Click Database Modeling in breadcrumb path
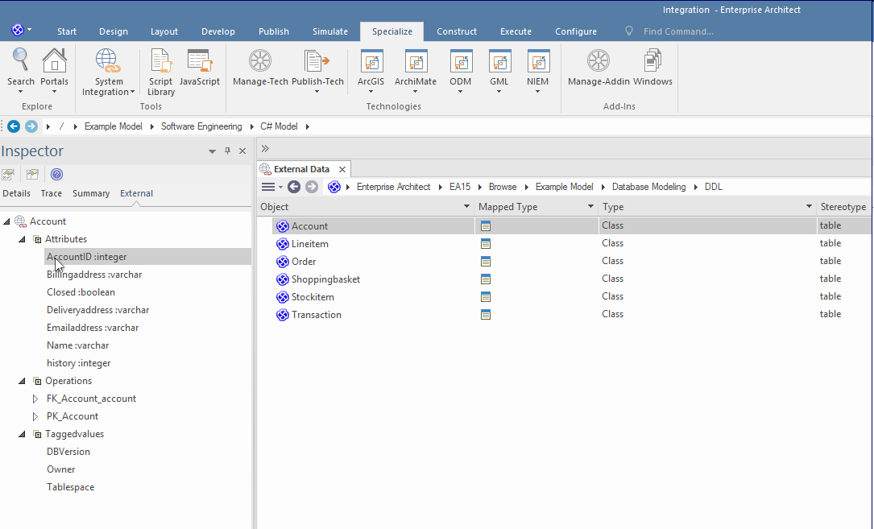874x529 pixels. [648, 187]
